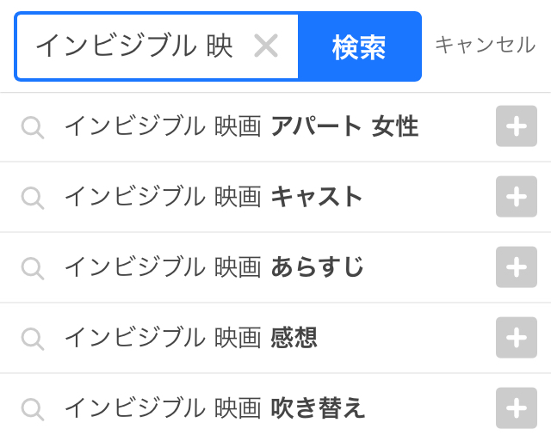Select suggestion インビジブル 映画 アパート 女性
The height and width of the screenshot is (441, 551).
(241, 127)
